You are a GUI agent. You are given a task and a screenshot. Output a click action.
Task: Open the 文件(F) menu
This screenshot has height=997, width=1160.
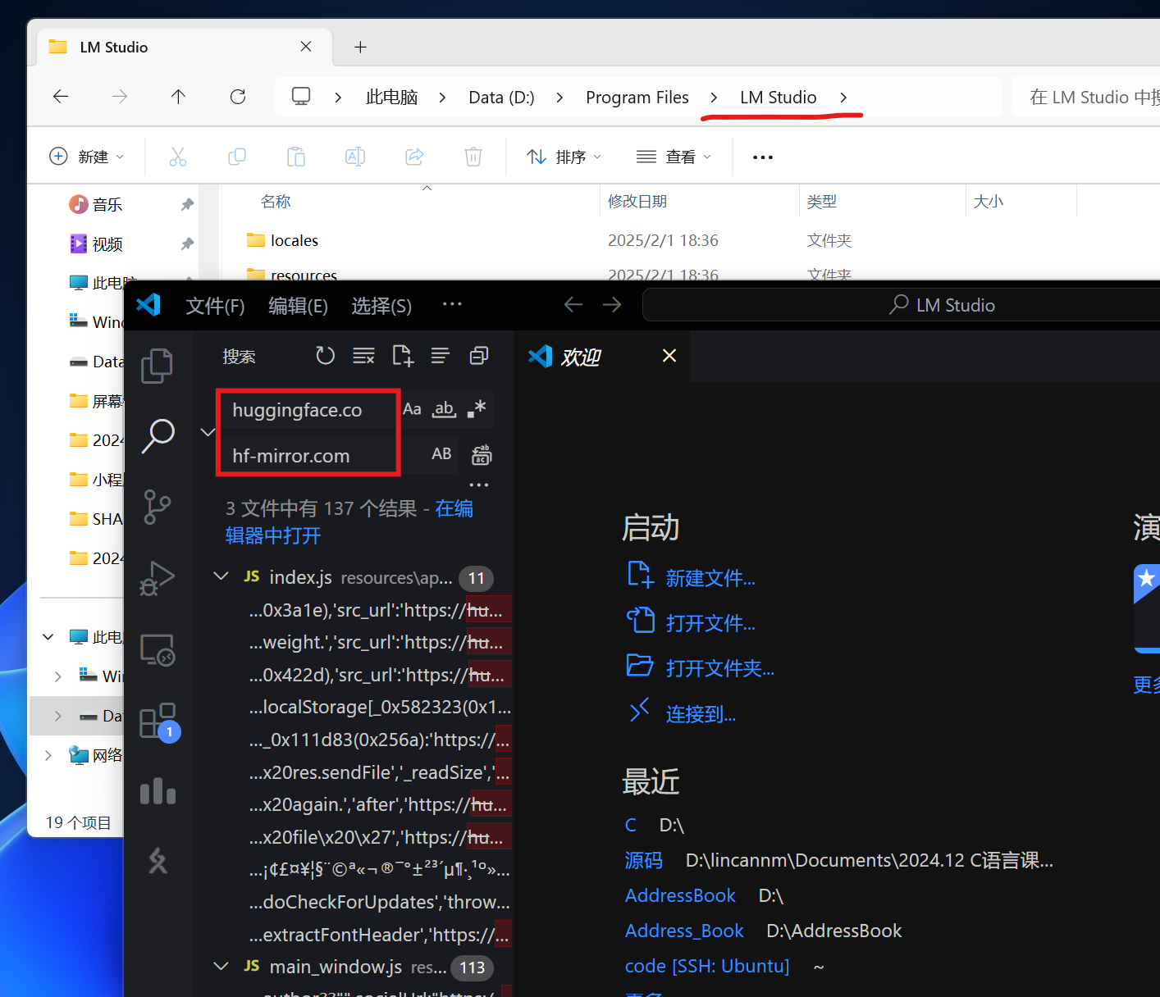(x=215, y=306)
